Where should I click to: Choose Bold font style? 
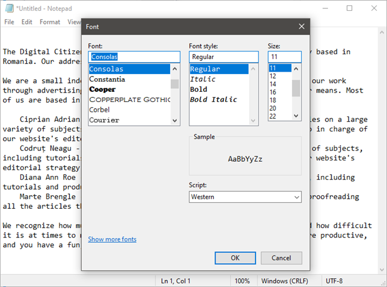199,89
